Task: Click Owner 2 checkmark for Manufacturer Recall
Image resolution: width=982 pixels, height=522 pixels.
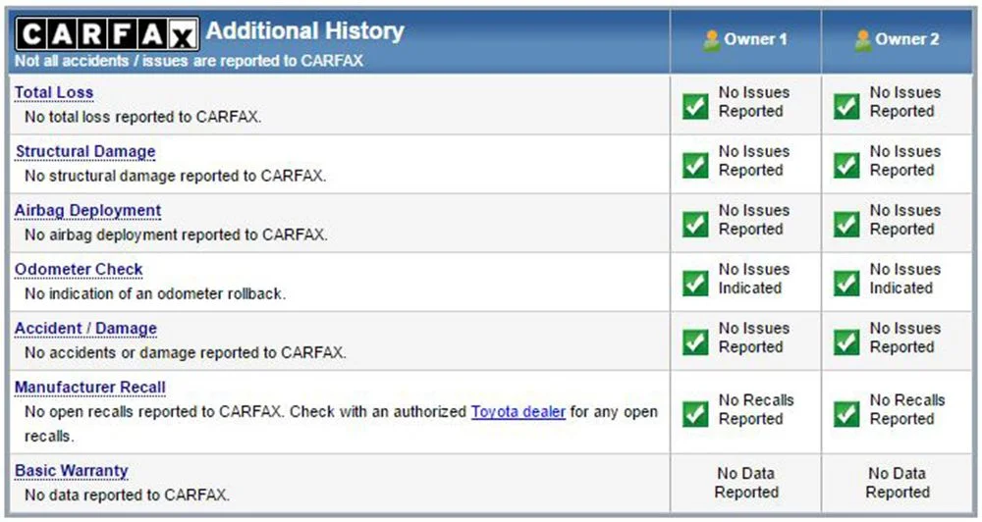Action: click(x=846, y=413)
